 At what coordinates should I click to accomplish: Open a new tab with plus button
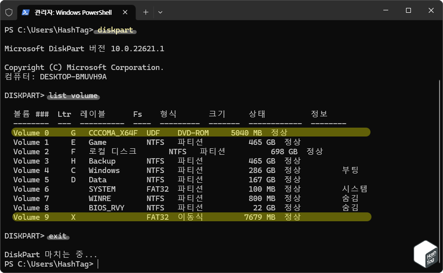146,12
